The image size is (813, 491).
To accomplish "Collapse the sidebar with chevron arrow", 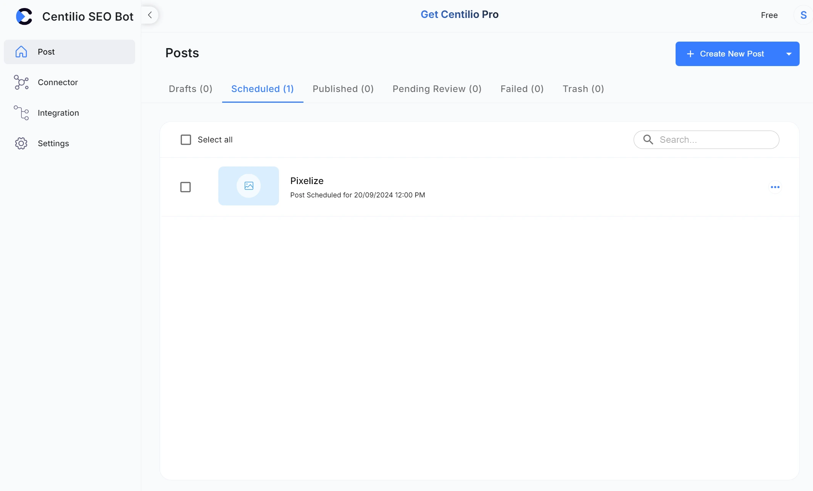I will pyautogui.click(x=150, y=15).
